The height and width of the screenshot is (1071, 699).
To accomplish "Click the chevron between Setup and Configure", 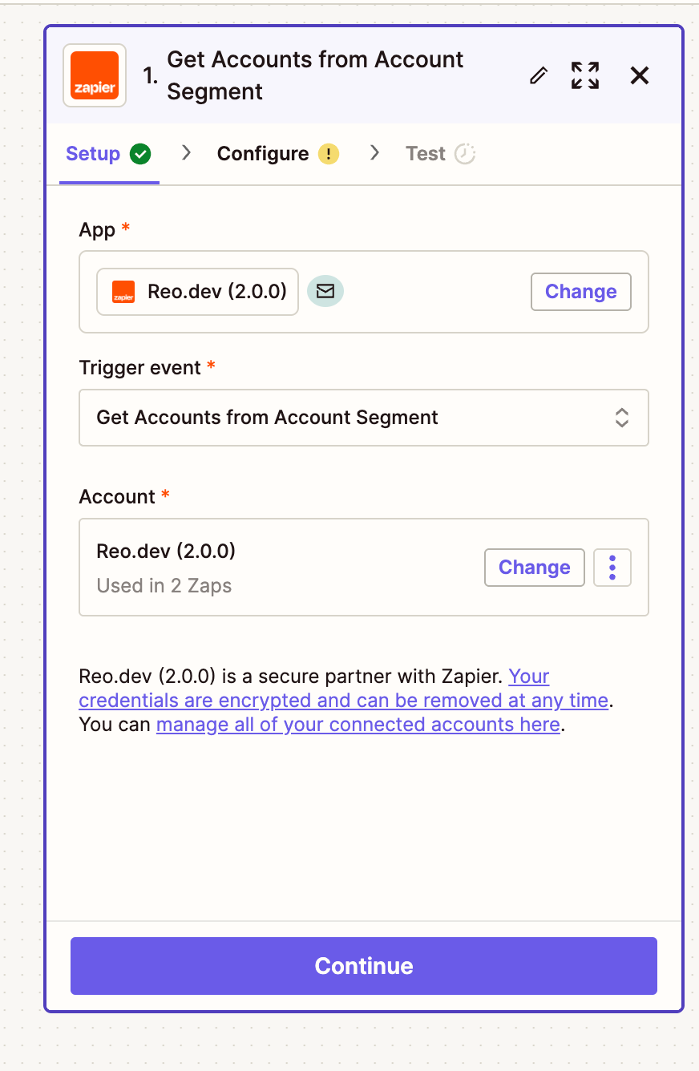I will pyautogui.click(x=186, y=153).
